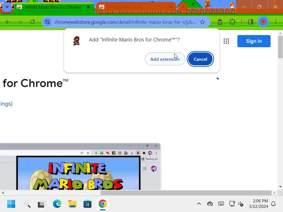The width and height of the screenshot is (283, 212).
Task: Click the page scroll down arrow
Action: pyautogui.click(x=280, y=187)
